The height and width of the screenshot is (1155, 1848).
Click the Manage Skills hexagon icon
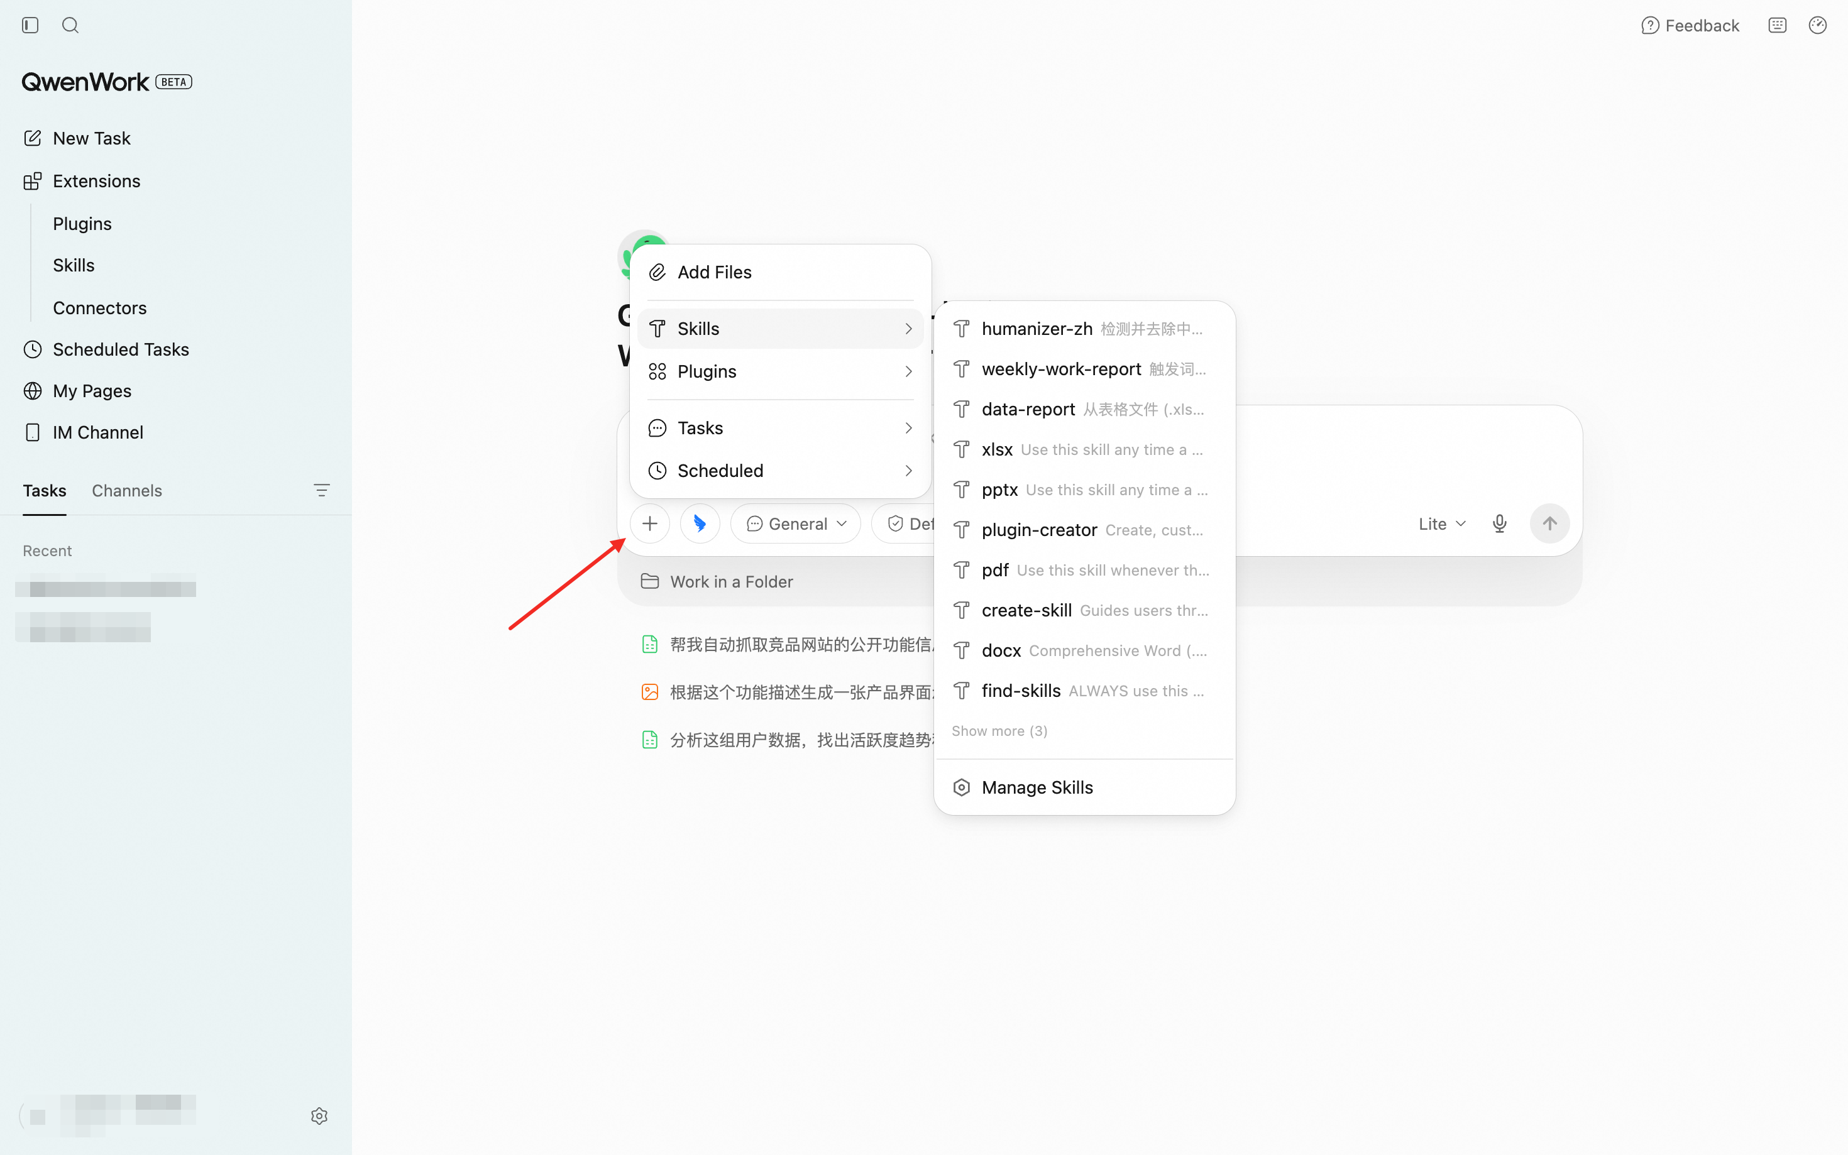click(x=962, y=787)
